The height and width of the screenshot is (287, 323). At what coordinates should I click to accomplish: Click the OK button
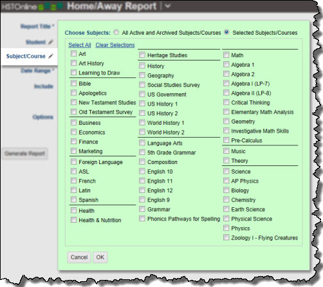pos(100,257)
